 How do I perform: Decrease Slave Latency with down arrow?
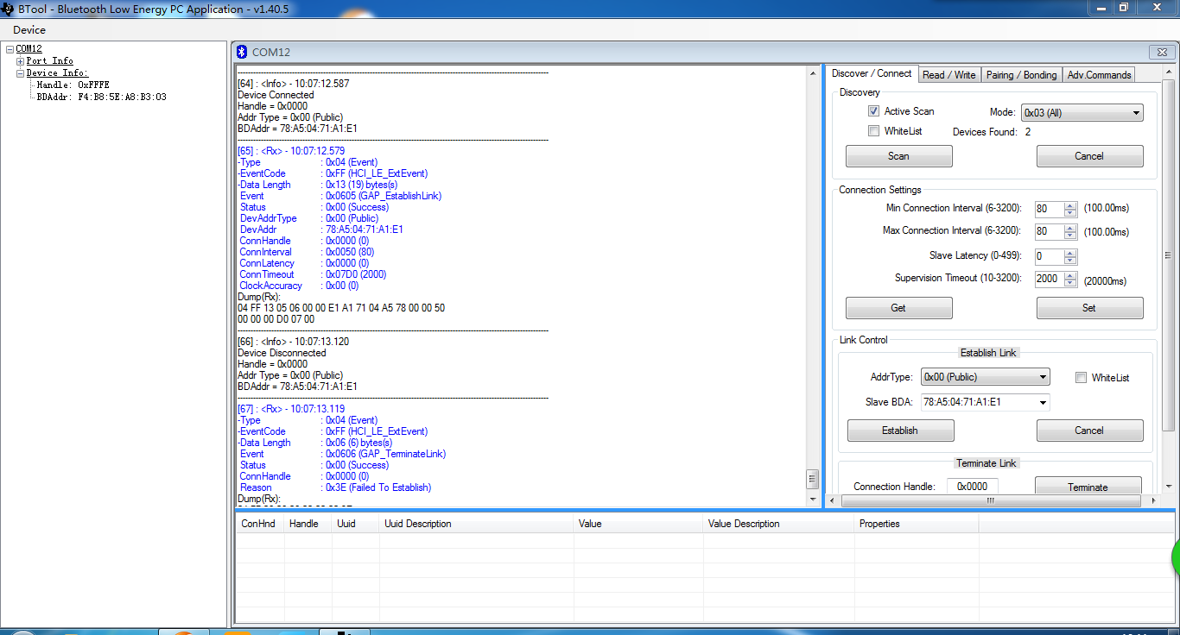pos(1070,261)
